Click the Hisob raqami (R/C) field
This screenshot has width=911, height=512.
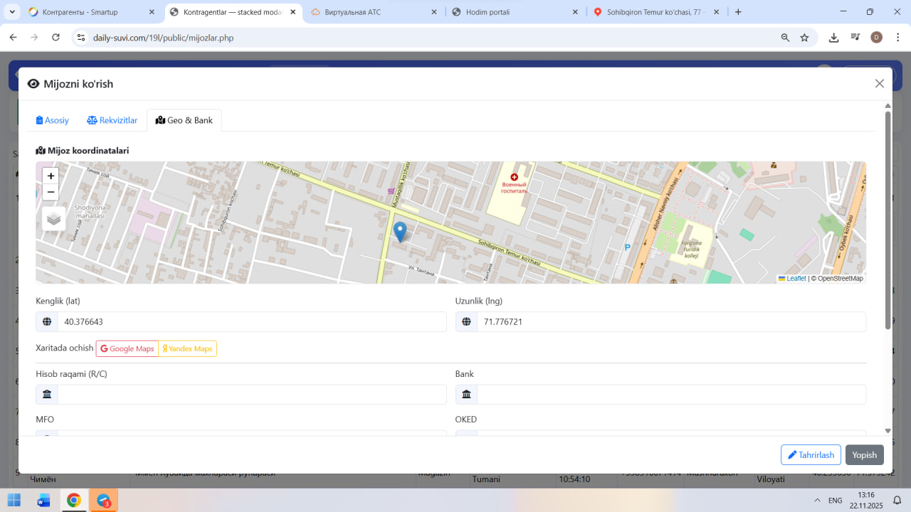251,395
